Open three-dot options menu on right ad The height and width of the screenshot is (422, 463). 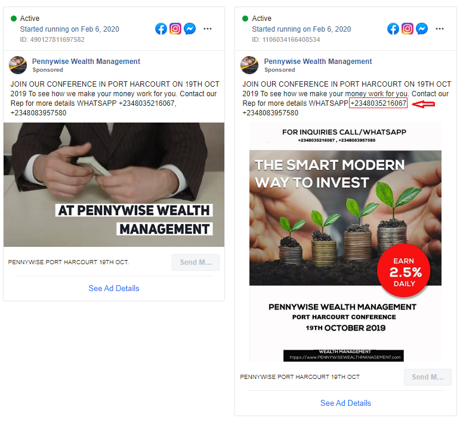tap(440, 29)
